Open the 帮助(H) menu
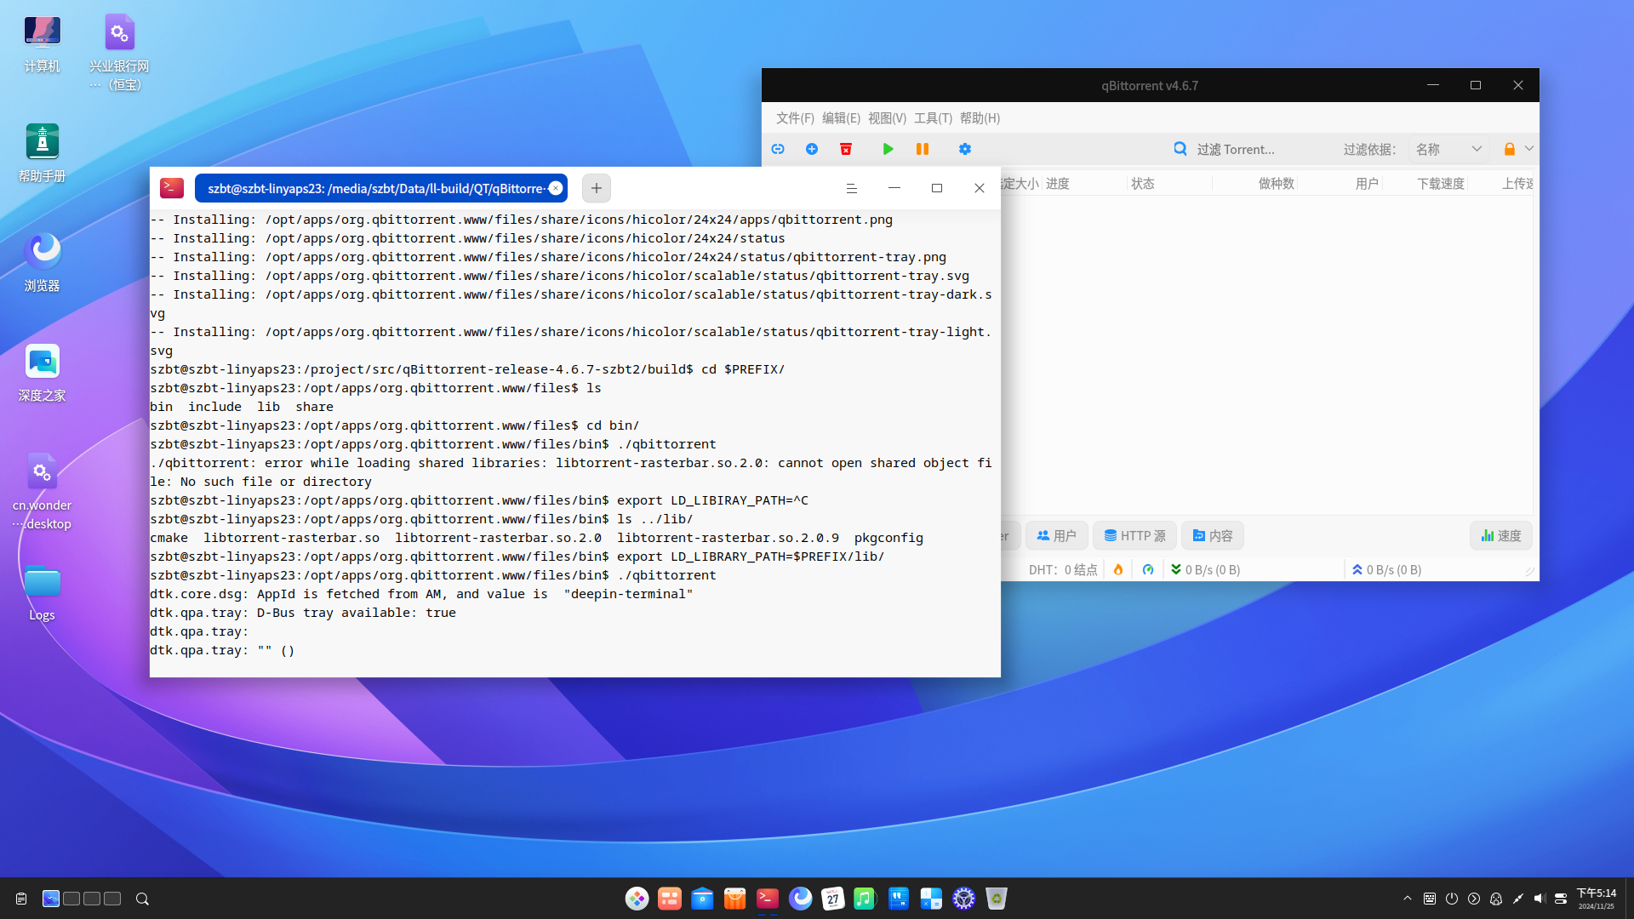1634x919 pixels. coord(980,118)
